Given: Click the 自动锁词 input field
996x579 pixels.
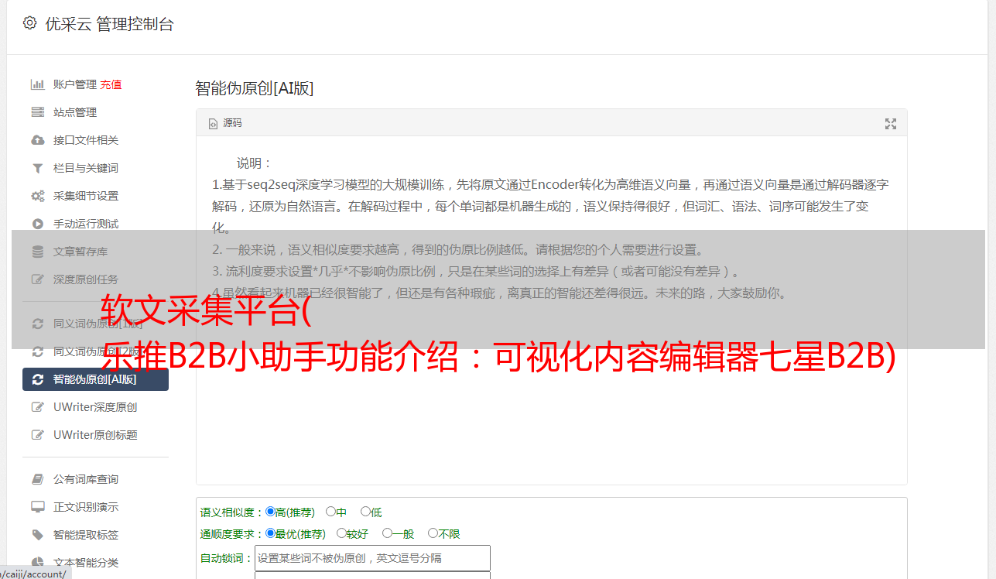Looking at the screenshot, I should [x=372, y=558].
